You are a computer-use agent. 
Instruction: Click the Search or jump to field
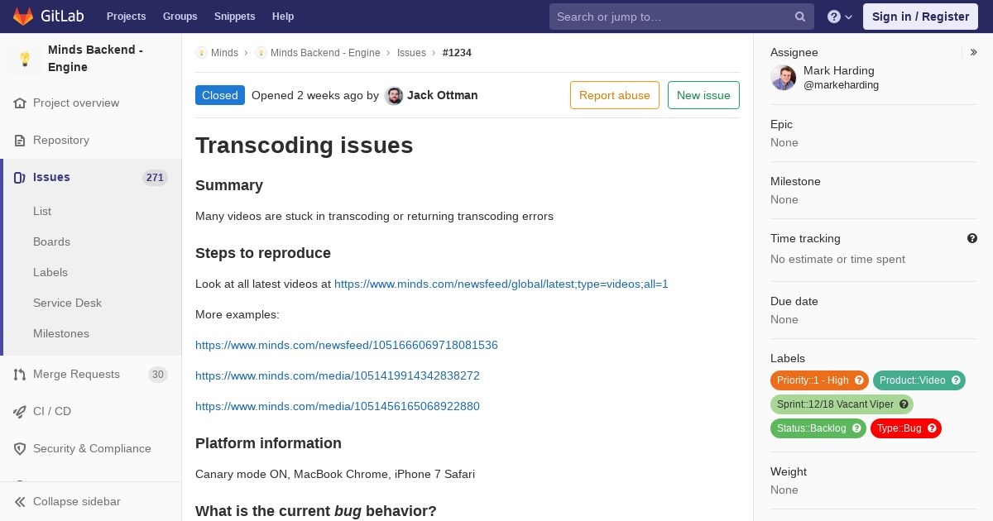[x=682, y=17]
